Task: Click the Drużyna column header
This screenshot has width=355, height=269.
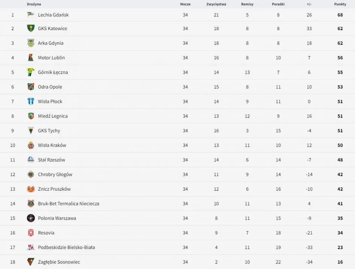Action: tap(34, 4)
